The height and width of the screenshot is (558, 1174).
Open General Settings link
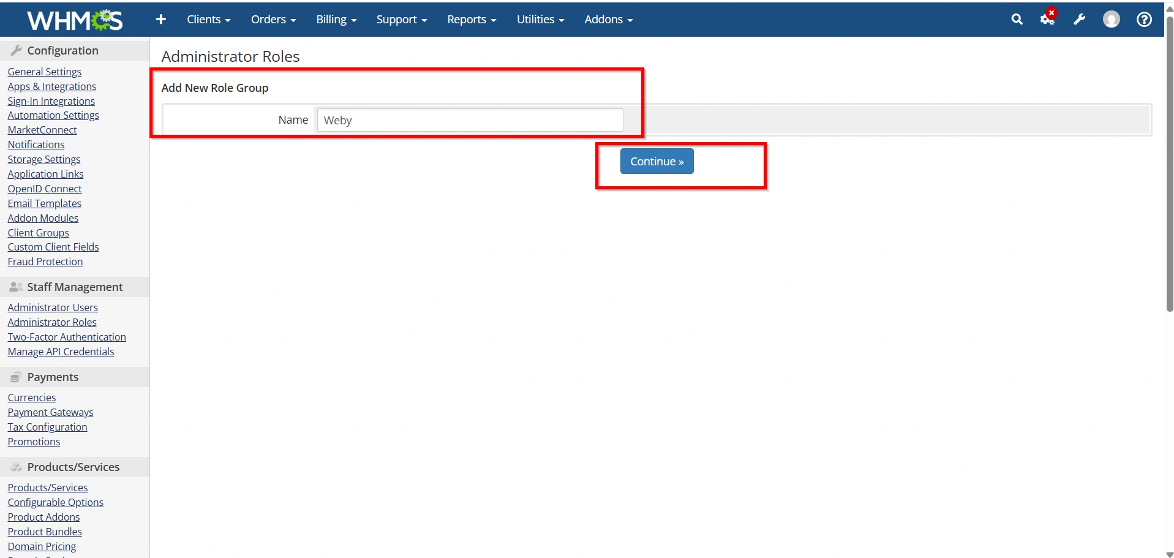tap(45, 72)
